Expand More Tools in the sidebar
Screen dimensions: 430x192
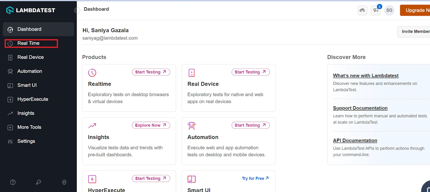(x=29, y=127)
